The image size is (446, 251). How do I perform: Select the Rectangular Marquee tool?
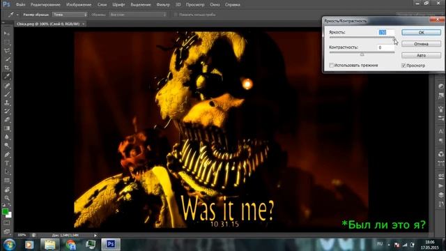tap(7, 42)
